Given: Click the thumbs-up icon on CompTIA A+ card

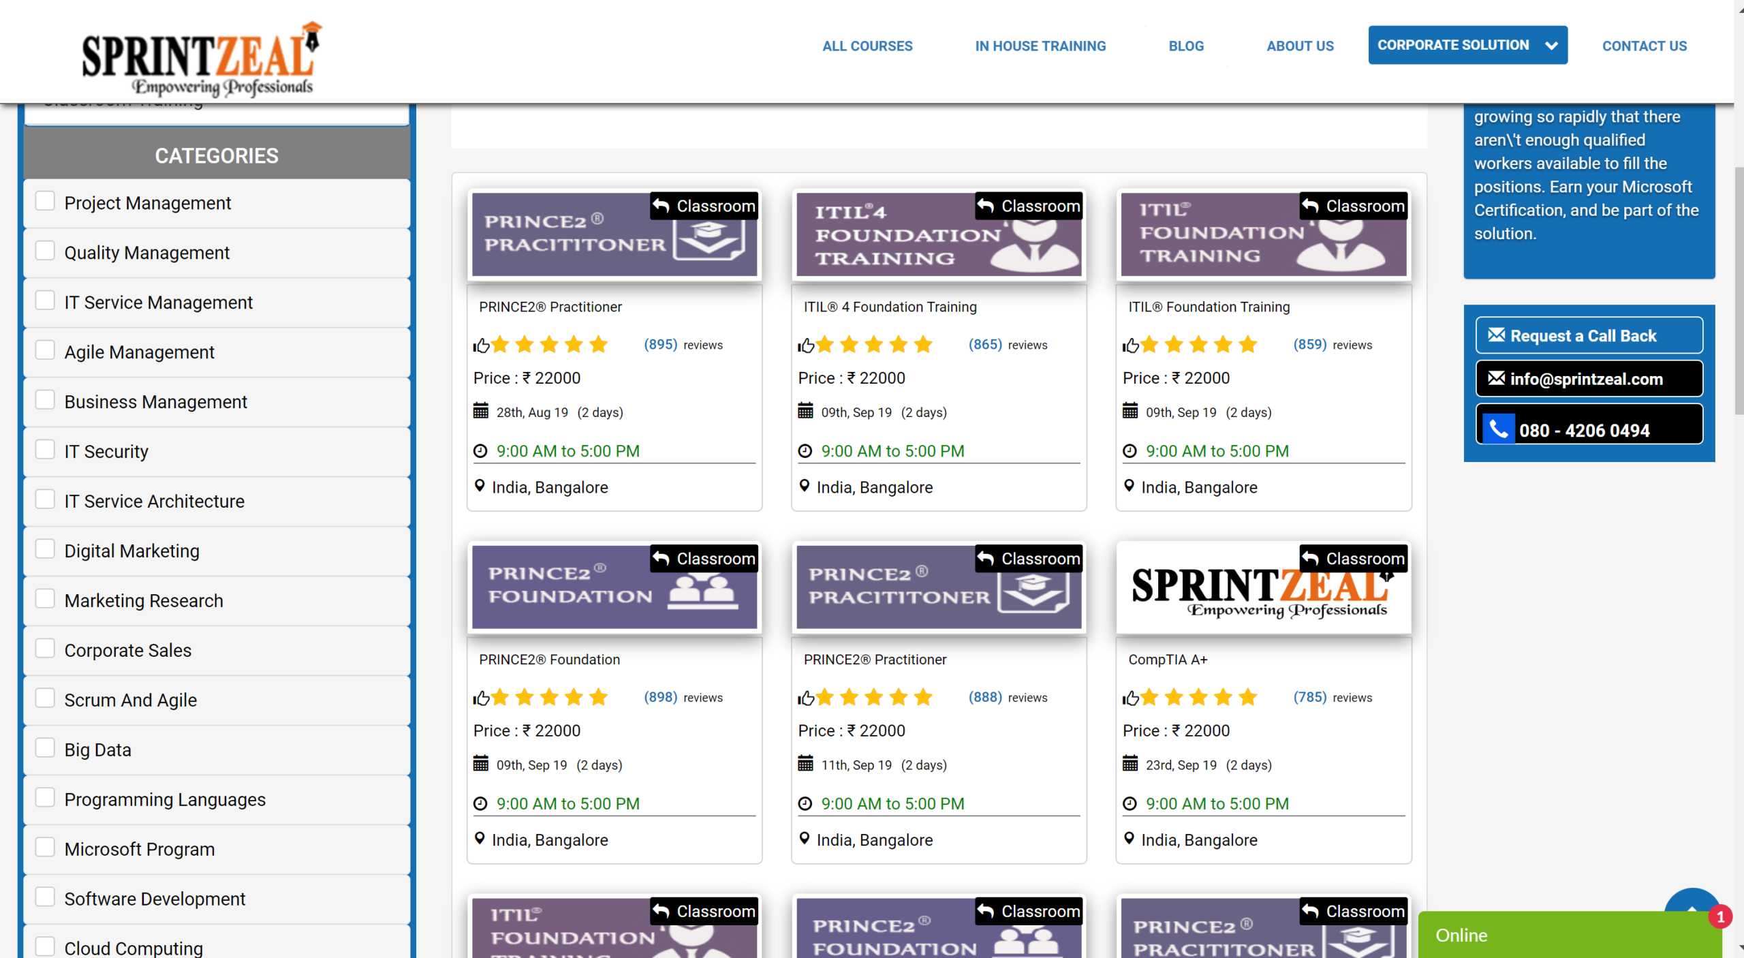Looking at the screenshot, I should 1131,698.
